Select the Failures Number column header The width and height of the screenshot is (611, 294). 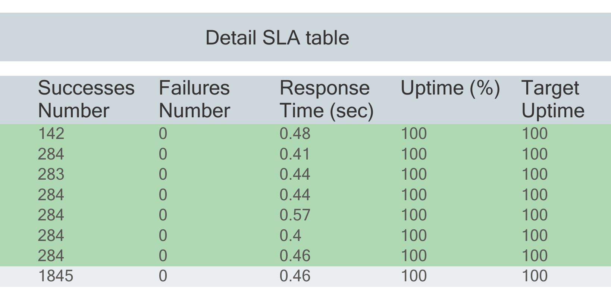(x=194, y=99)
